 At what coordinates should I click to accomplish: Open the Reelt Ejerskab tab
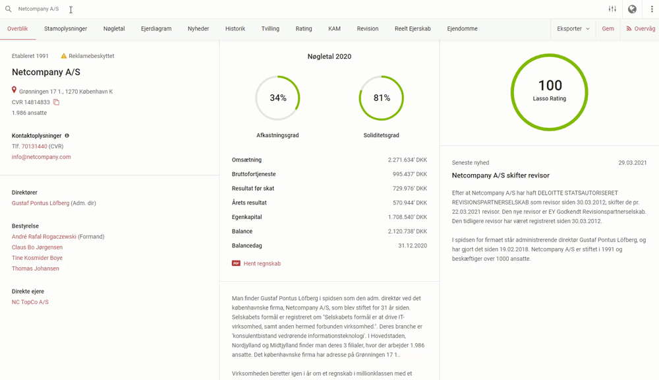413,28
